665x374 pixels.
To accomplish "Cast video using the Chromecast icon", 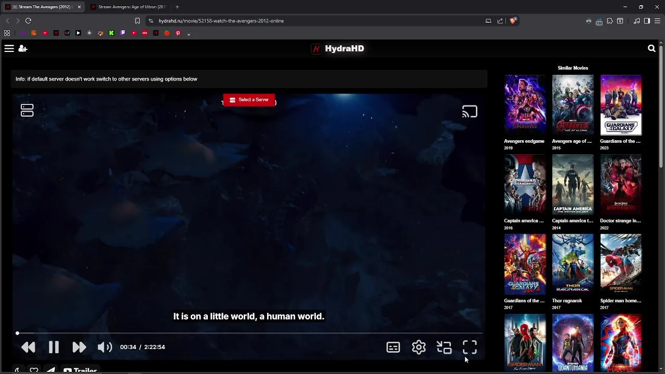I will coord(470,112).
